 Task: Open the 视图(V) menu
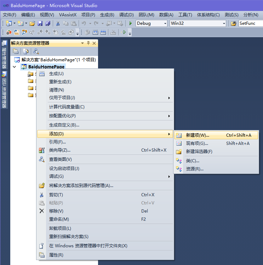tap(47, 15)
